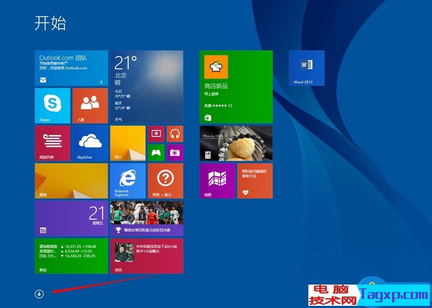Open the Sports tile with soccer photo
432x308 pixels.
pos(147,218)
